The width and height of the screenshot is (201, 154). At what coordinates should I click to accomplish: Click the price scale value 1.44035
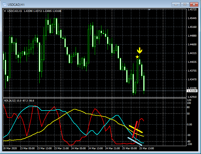point(192,62)
